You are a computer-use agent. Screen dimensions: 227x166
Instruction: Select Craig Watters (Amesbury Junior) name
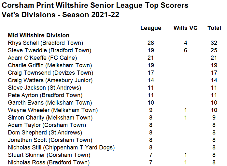pyautogui.click(x=50, y=81)
